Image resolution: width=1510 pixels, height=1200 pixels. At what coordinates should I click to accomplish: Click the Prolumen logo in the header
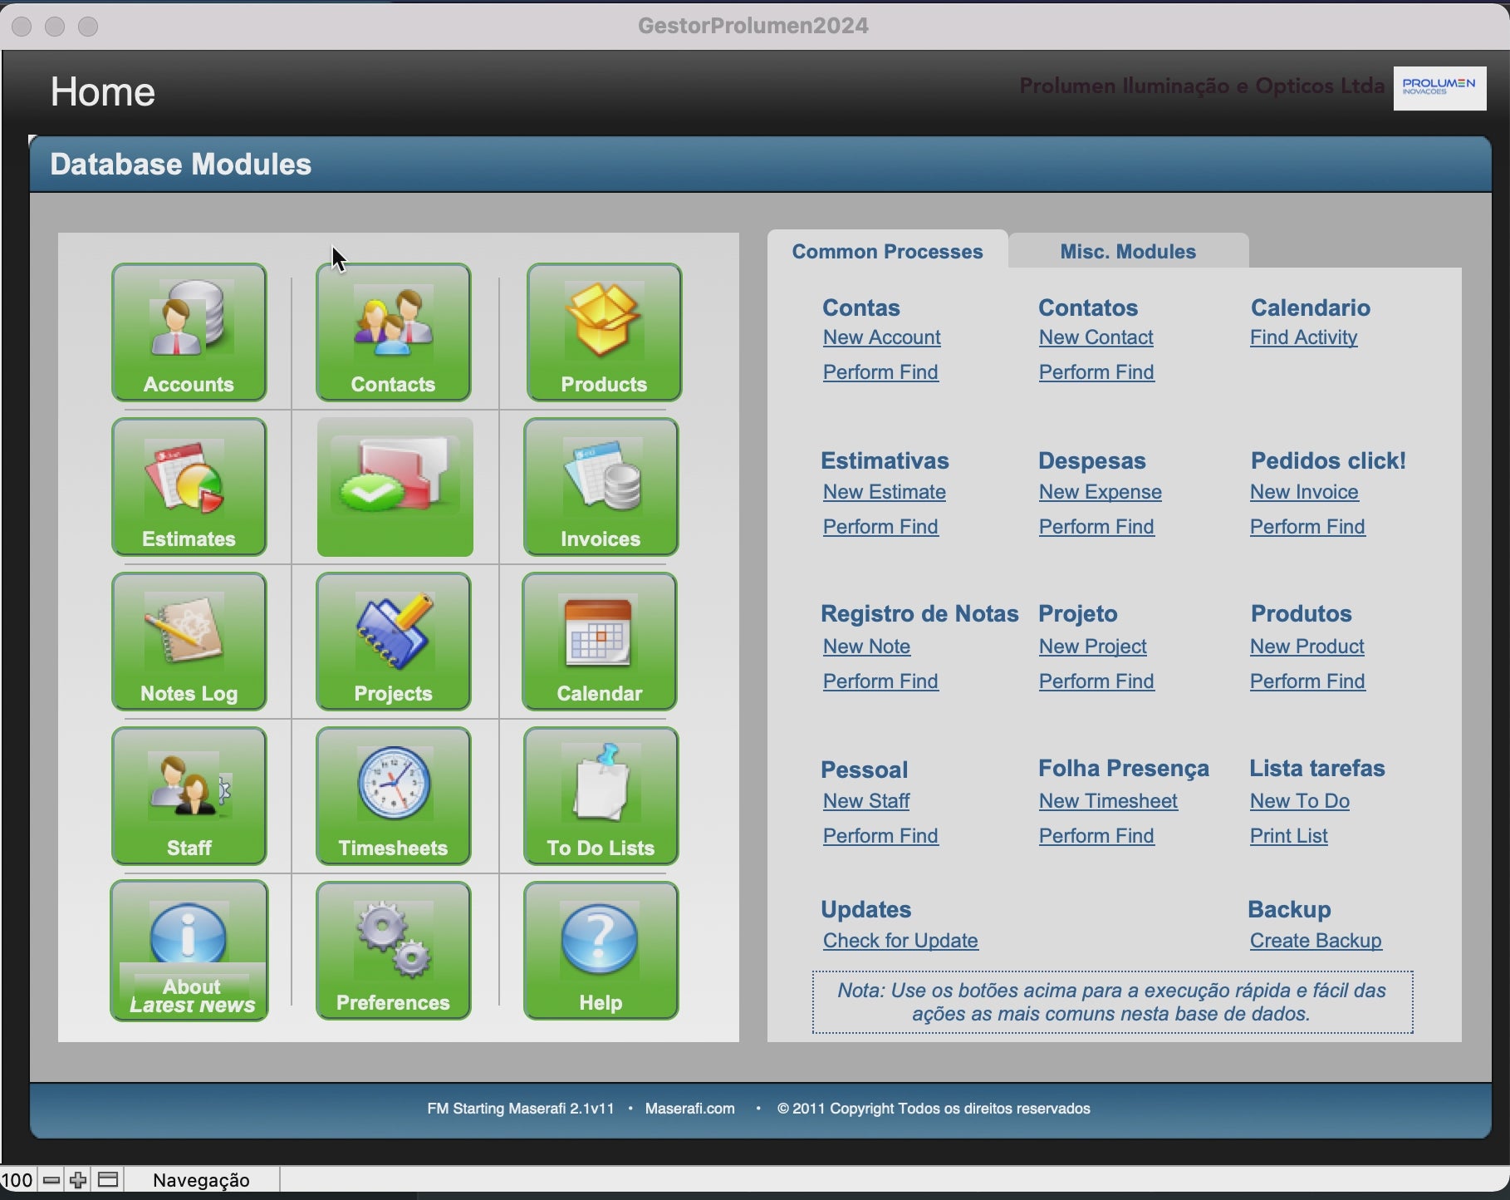click(1439, 88)
